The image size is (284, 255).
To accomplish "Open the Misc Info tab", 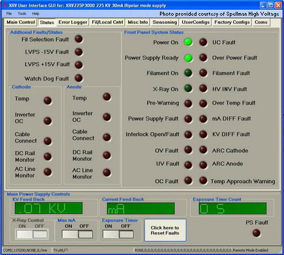I will (138, 22).
